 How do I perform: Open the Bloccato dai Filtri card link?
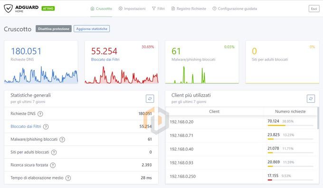click(105, 59)
